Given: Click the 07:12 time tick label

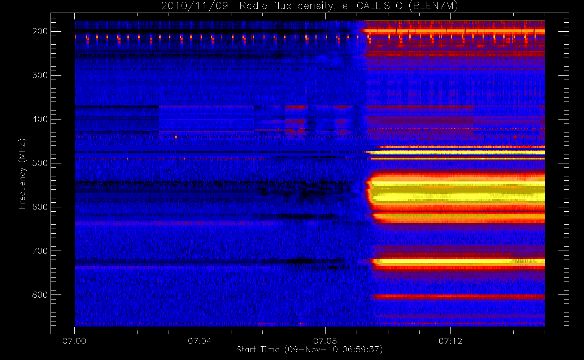Looking at the screenshot, I should tap(450, 341).
